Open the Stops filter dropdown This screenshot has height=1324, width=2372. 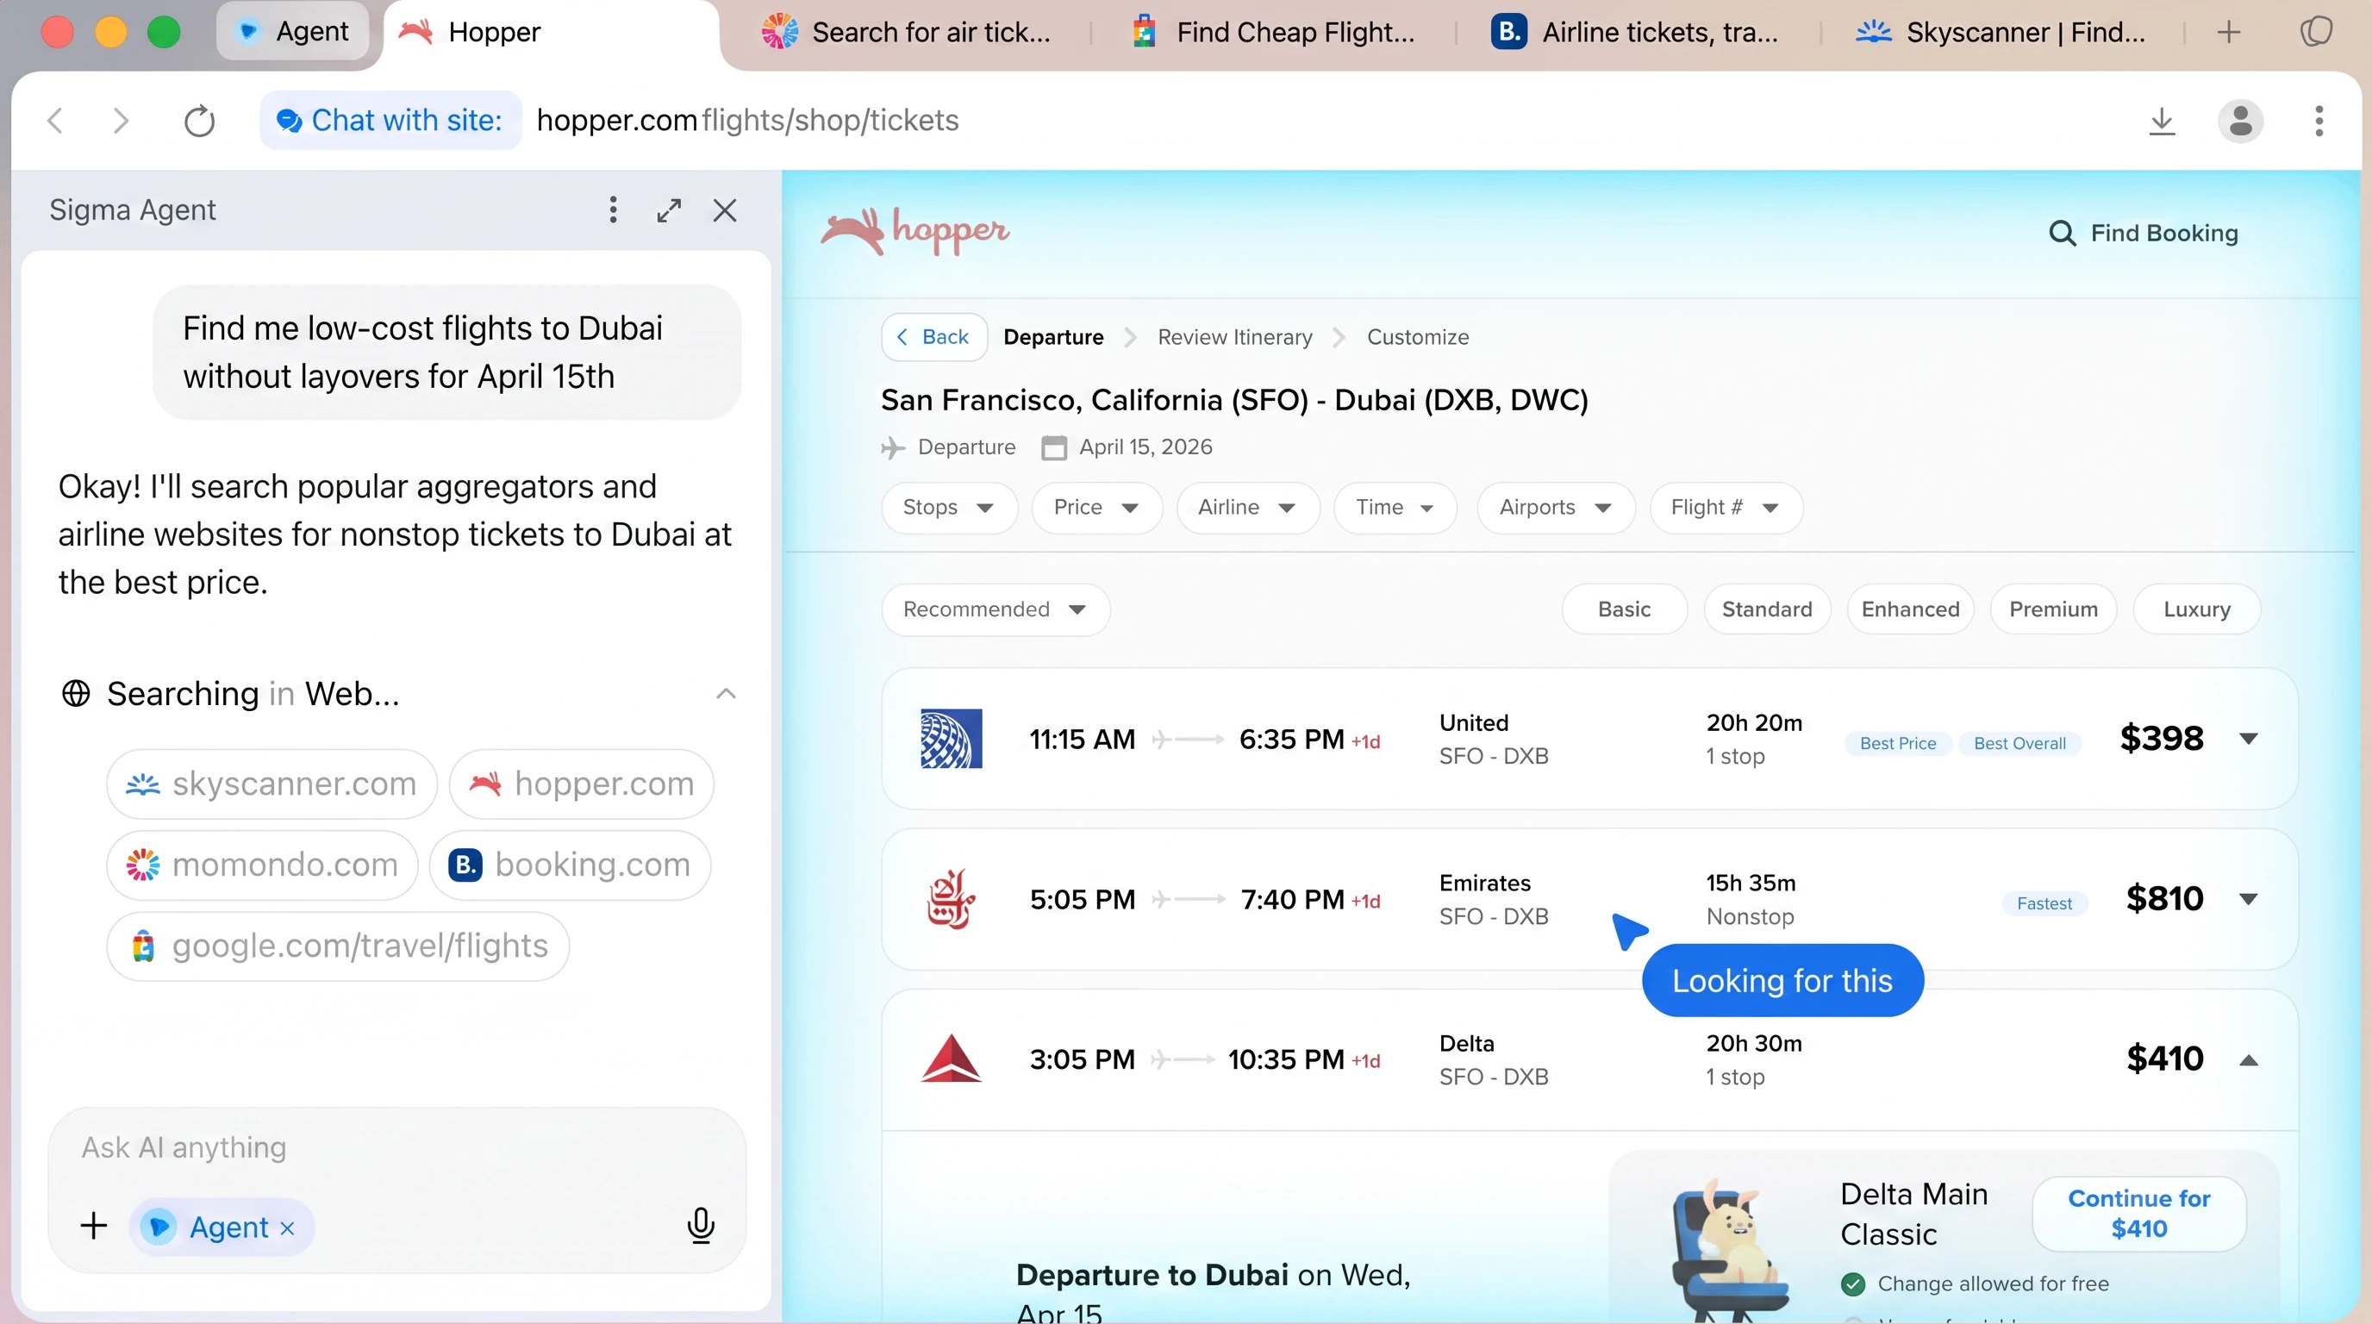(x=949, y=508)
